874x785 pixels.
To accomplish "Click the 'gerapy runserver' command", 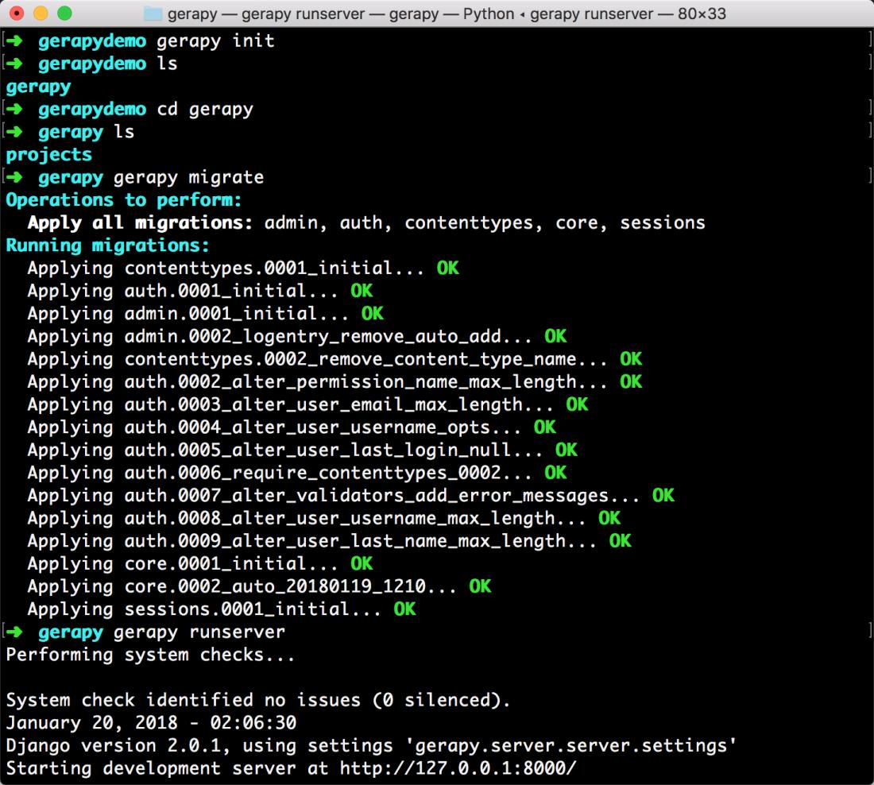I will click(199, 632).
